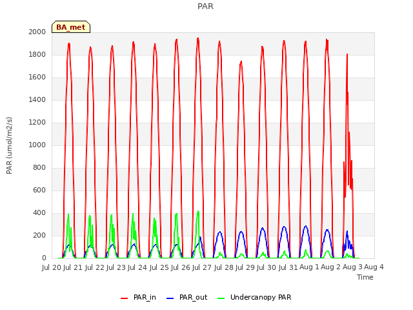Viewport: 413px width, 310px height.
Task: Click the BA_met annotation label
Action: coord(71,27)
